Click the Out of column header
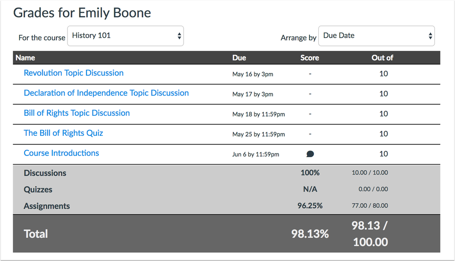This screenshot has height=261, width=455. pos(382,58)
